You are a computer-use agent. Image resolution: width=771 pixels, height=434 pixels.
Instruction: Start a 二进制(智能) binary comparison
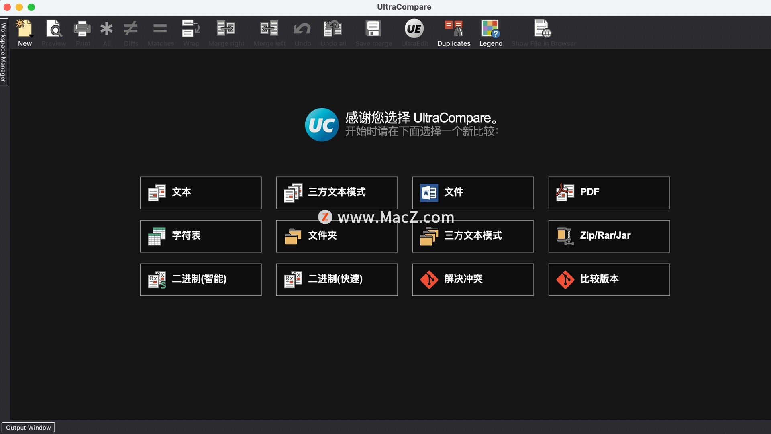(201, 280)
